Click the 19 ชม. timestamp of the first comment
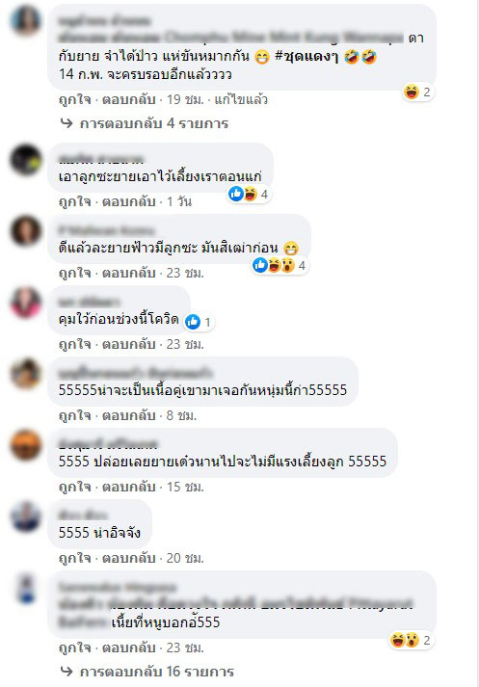The image size is (479, 687). (x=185, y=99)
